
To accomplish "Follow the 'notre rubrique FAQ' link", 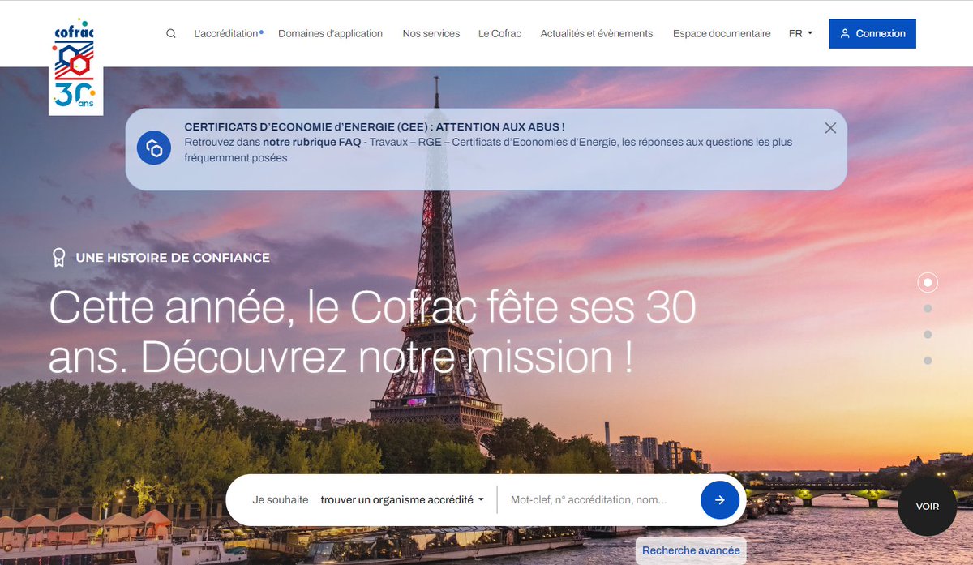I will (312, 142).
